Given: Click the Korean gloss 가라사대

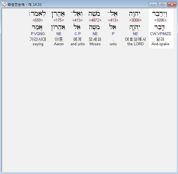Looking at the screenshot, I should click(38, 39).
